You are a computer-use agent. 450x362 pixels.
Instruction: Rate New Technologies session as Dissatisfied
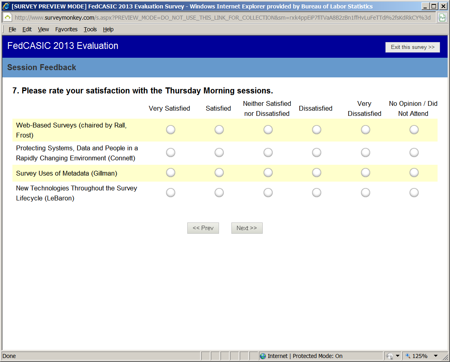coord(316,192)
